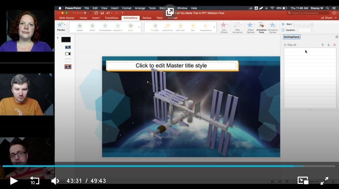
Task: Open Customize Quick Access Toolbar dropdown
Action: click(x=123, y=13)
